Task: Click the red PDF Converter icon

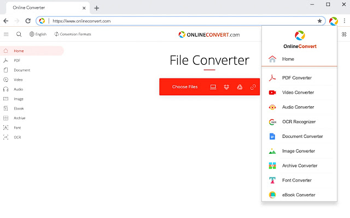Action: click(272, 78)
